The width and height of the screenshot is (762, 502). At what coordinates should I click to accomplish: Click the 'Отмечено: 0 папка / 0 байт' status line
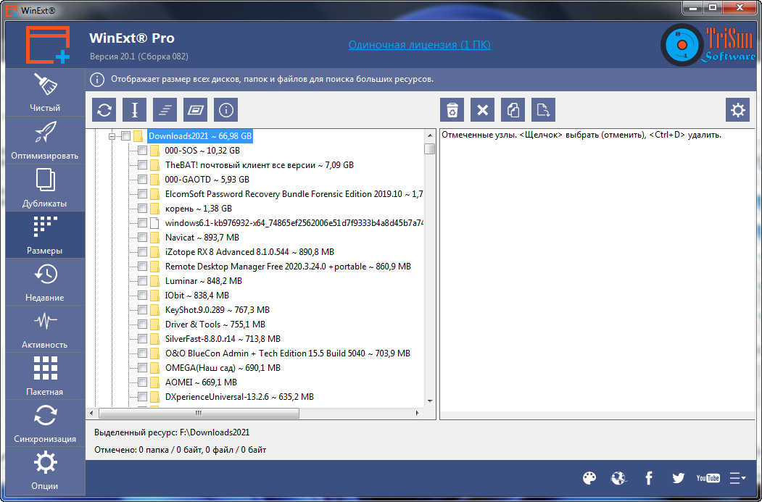click(x=181, y=450)
